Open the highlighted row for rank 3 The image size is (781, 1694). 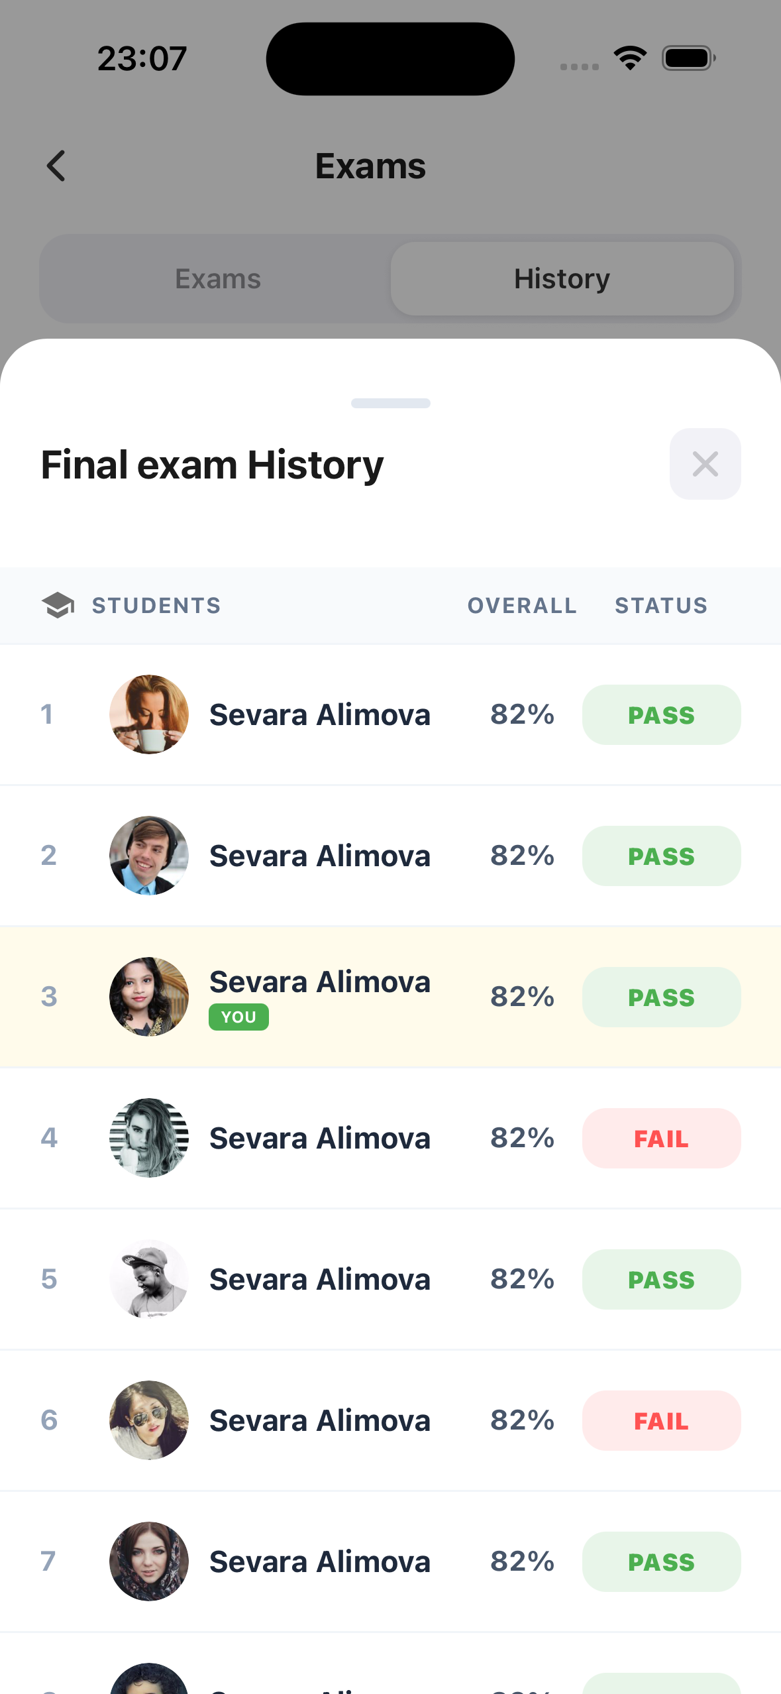click(x=390, y=996)
